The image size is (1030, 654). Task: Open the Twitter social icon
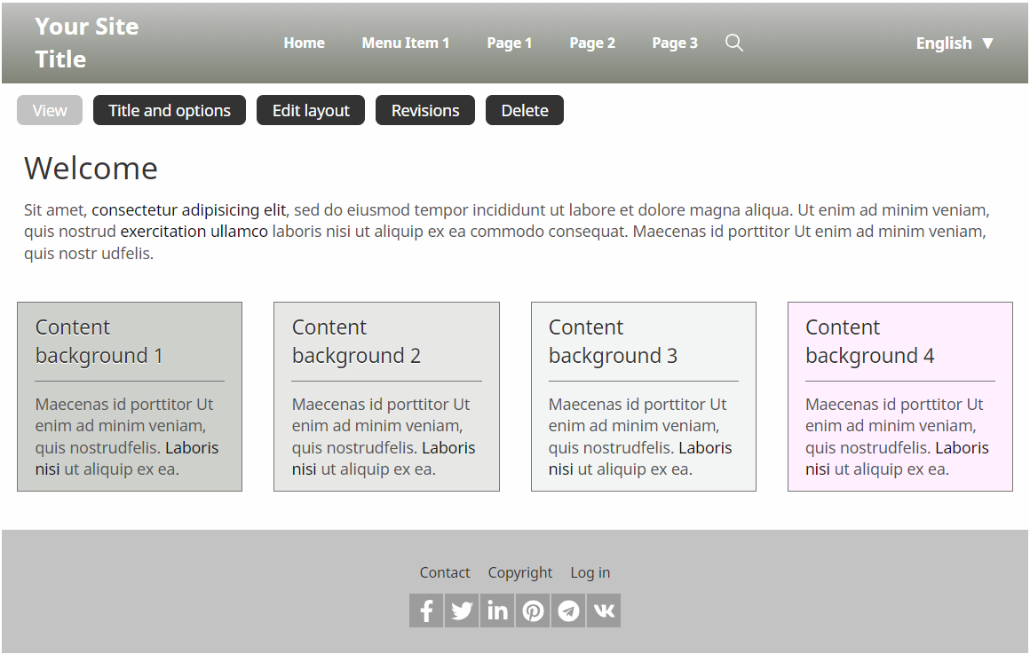point(462,611)
